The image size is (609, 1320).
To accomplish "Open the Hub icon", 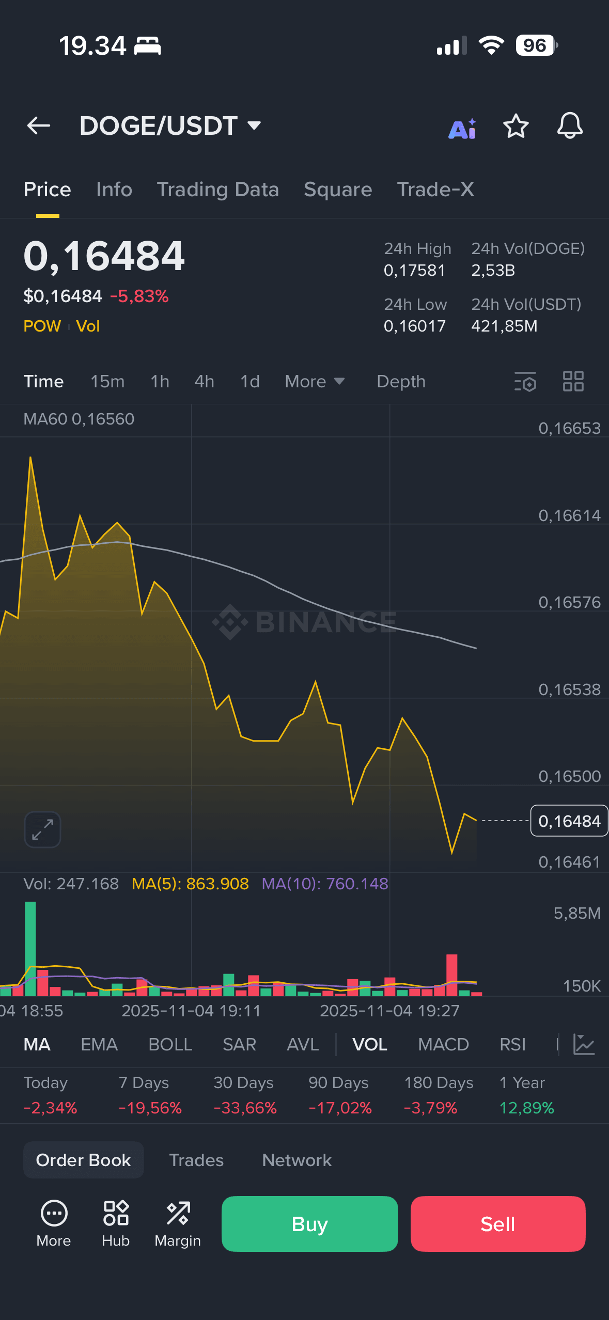I will point(116,1223).
